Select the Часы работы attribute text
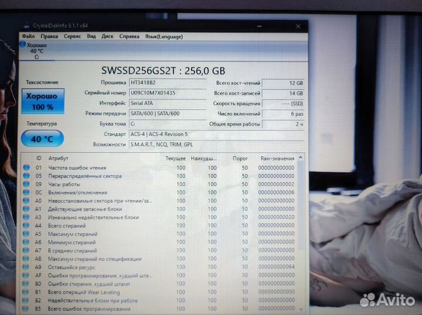This screenshot has width=422, height=315. click(x=64, y=184)
